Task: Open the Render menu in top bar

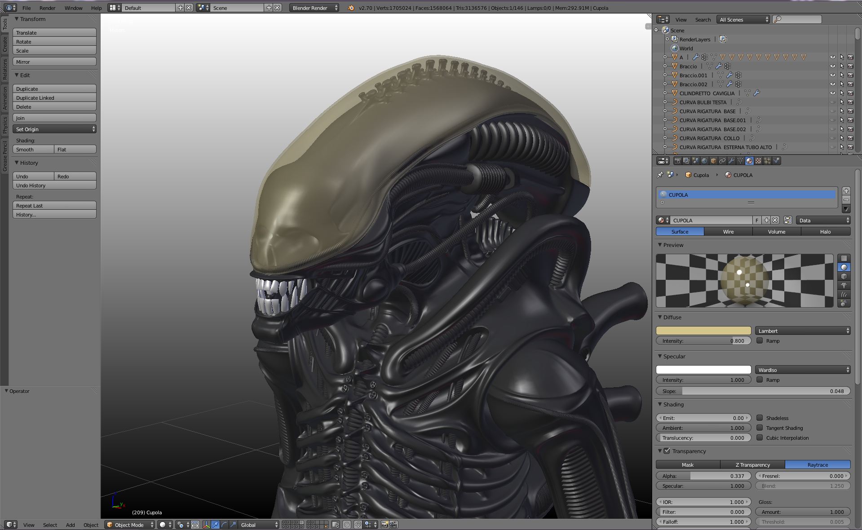Action: 47,8
